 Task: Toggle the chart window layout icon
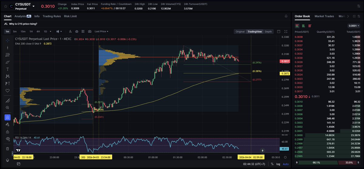[x=279, y=32]
